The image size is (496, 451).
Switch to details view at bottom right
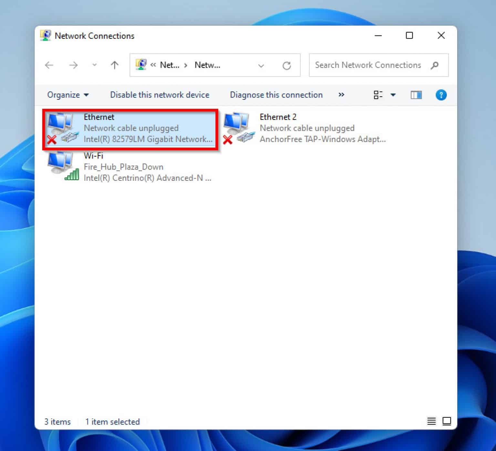(x=431, y=421)
